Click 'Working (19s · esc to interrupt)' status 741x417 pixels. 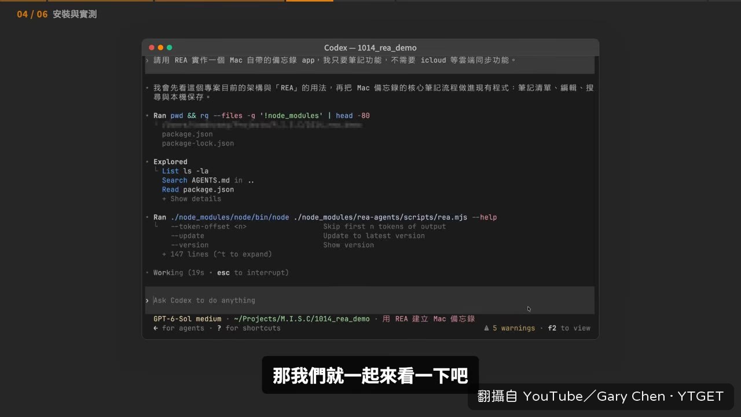click(x=221, y=272)
